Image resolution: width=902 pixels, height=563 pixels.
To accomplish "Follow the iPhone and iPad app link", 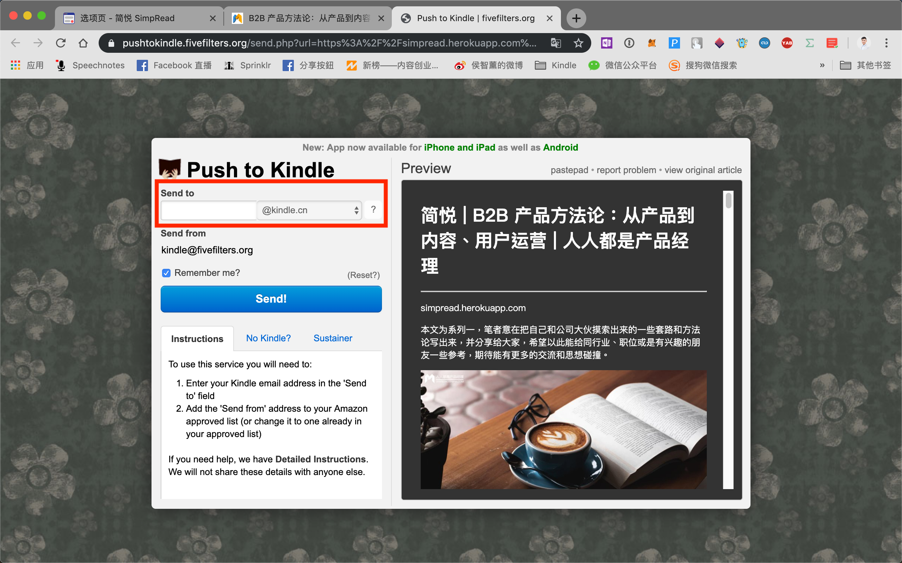I will (459, 147).
